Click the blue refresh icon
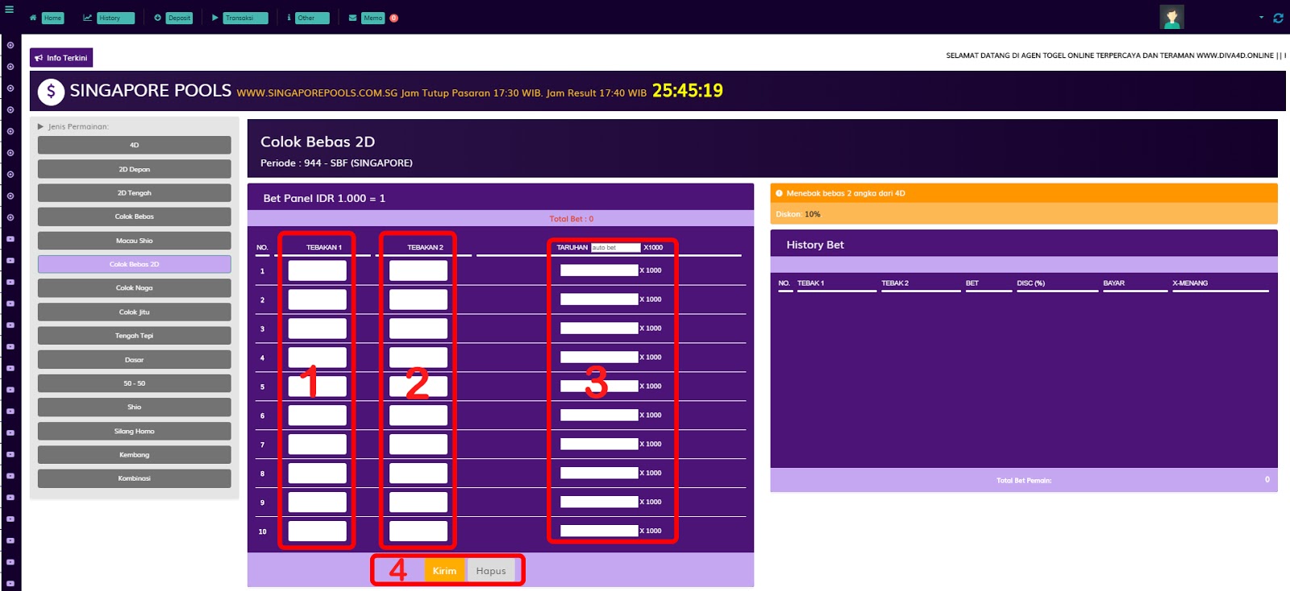 (1278, 18)
